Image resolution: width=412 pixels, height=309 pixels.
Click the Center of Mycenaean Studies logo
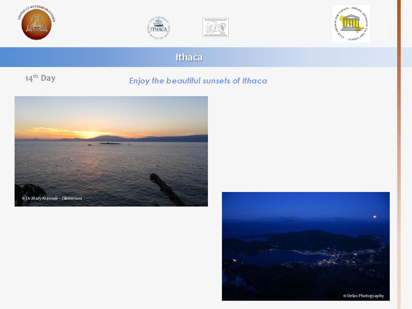click(x=37, y=24)
